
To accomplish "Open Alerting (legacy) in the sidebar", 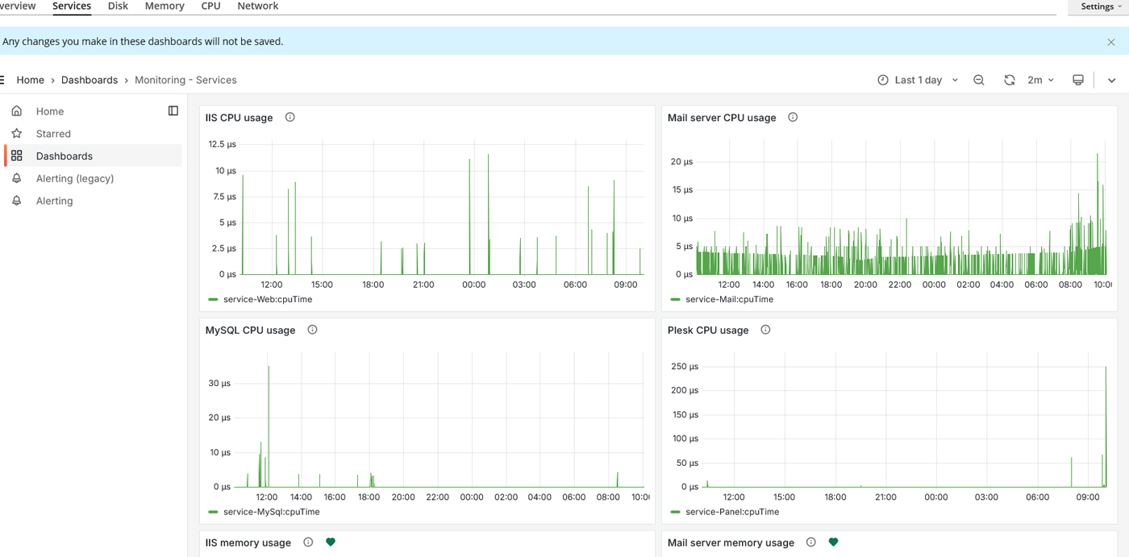I will (x=75, y=178).
